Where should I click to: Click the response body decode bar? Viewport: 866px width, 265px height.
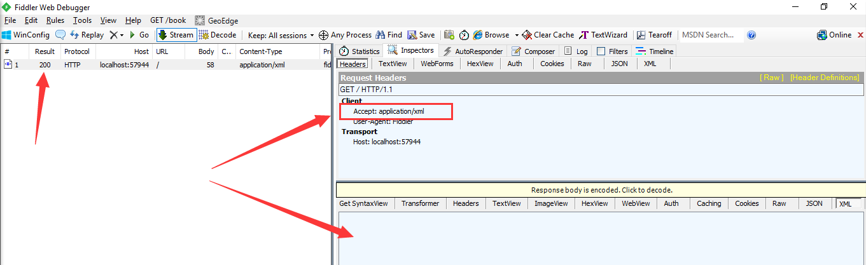[x=601, y=189]
